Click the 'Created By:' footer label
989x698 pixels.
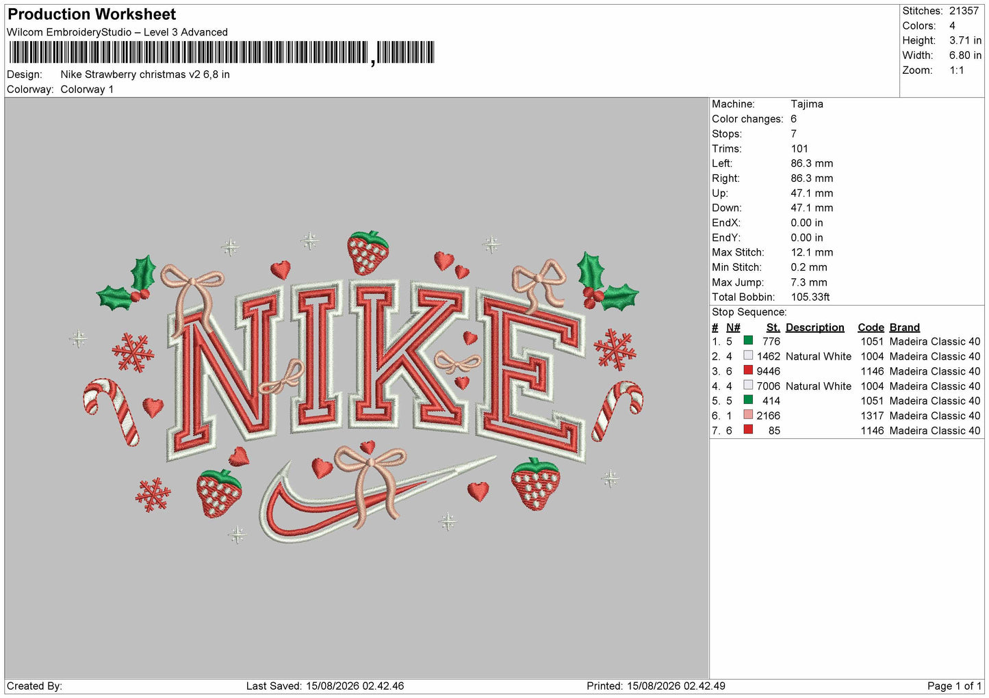(x=34, y=686)
